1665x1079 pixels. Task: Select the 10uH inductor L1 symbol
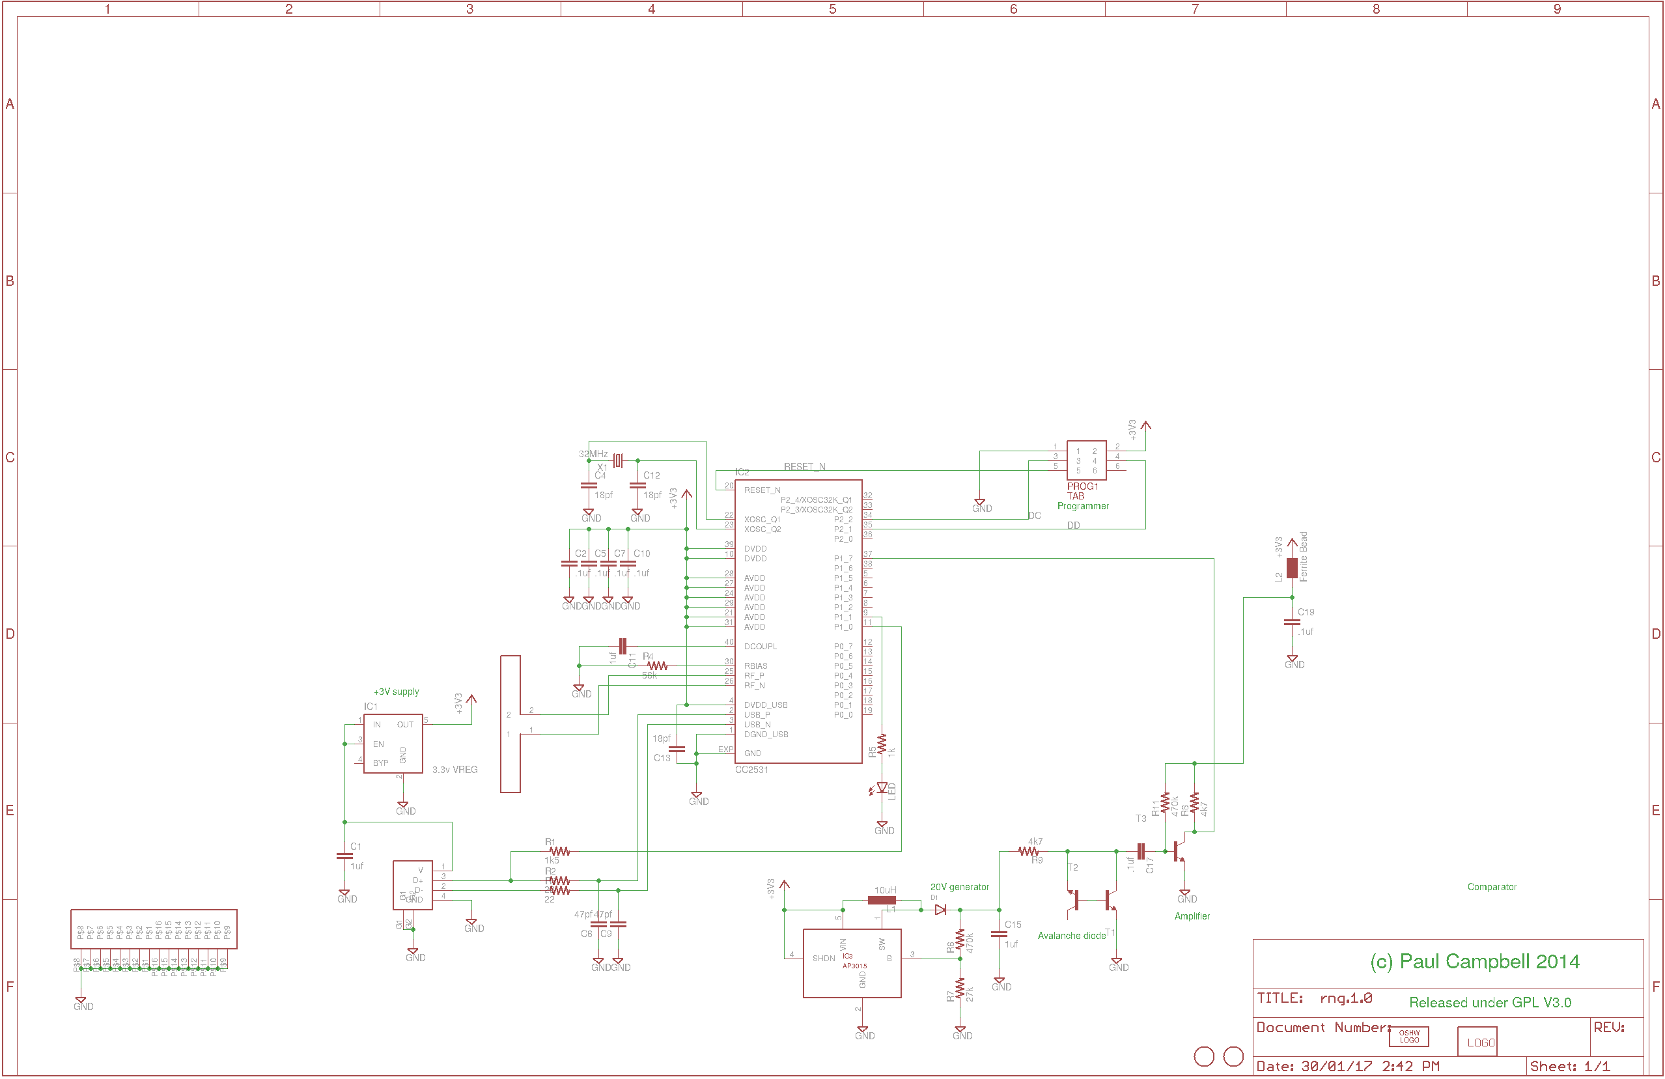click(881, 900)
